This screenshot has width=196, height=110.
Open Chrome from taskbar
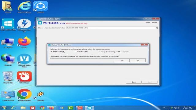(42, 108)
